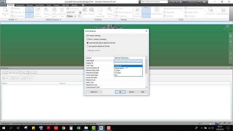Click the Appearance Profiler icon
Image resolution: width=233 pixels, height=131 pixels.
point(186,9)
